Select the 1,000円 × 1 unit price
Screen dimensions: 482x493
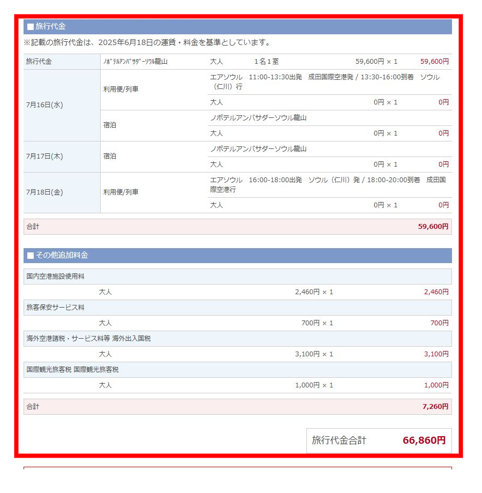[314, 385]
